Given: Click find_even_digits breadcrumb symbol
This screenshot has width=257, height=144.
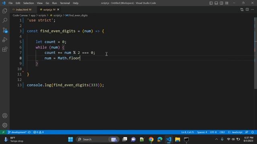Looking at the screenshot, I should pyautogui.click(x=77, y=15).
